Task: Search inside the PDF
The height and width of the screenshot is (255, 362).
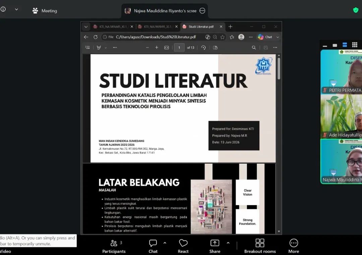Action: [x=254, y=48]
